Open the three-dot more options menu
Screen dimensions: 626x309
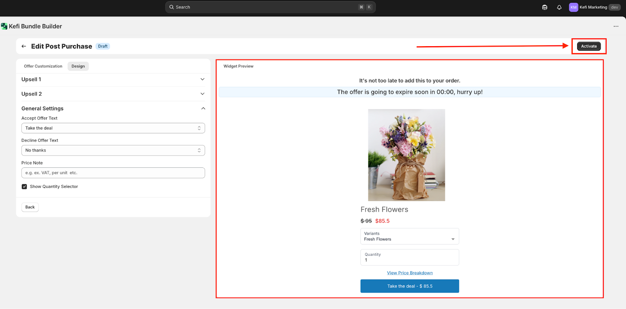(616, 26)
